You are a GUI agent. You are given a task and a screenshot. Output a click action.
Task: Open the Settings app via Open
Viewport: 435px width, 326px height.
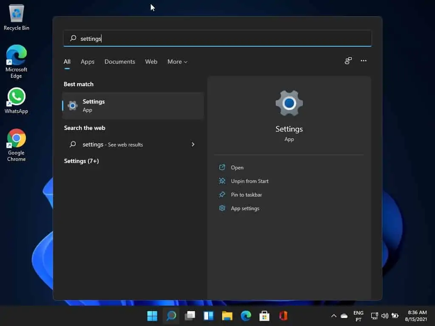(237, 167)
